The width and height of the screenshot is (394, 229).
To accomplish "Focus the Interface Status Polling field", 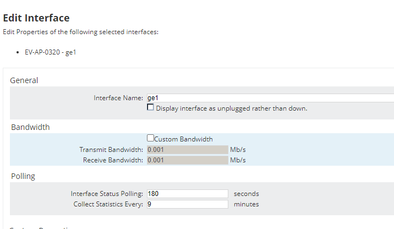I will point(187,194).
